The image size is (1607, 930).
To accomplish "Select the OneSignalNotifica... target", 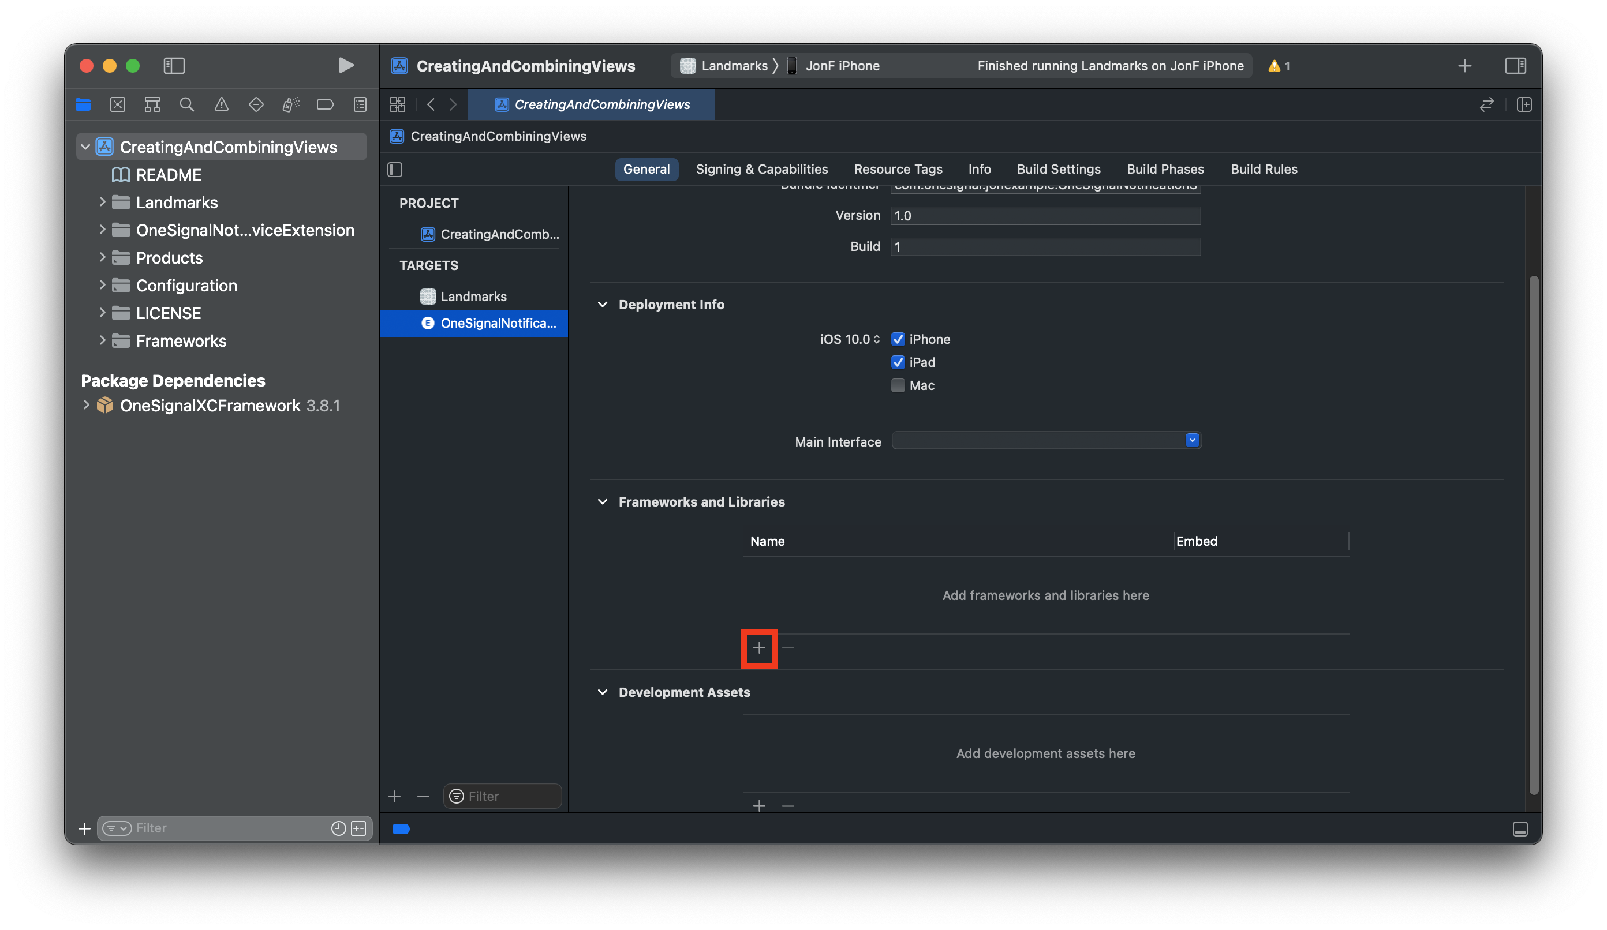I will tap(474, 323).
